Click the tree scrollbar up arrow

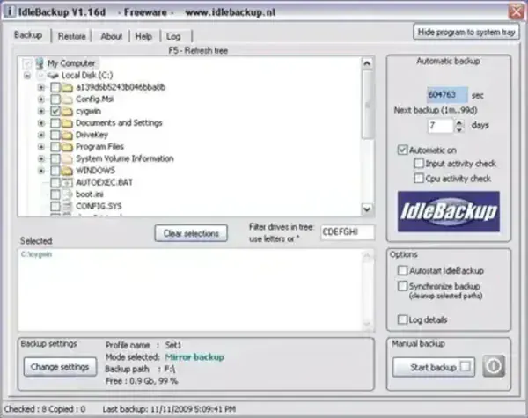[x=367, y=63]
